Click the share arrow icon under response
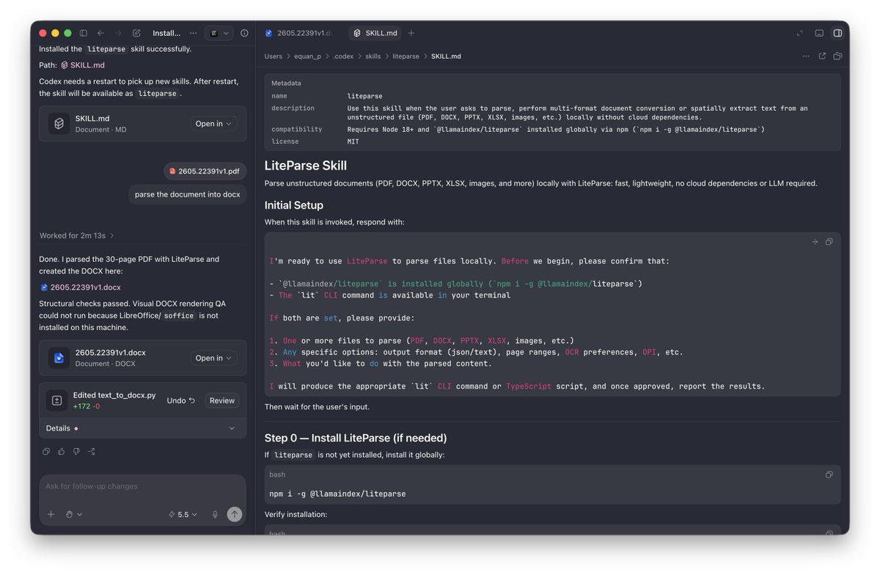The height and width of the screenshot is (575, 880). pyautogui.click(x=92, y=452)
